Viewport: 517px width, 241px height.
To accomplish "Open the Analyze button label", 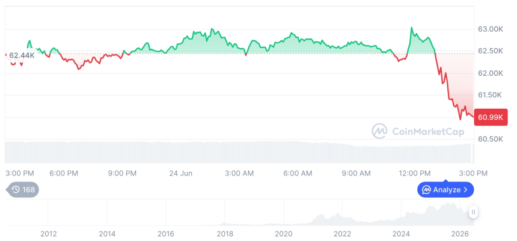I will pyautogui.click(x=447, y=190).
